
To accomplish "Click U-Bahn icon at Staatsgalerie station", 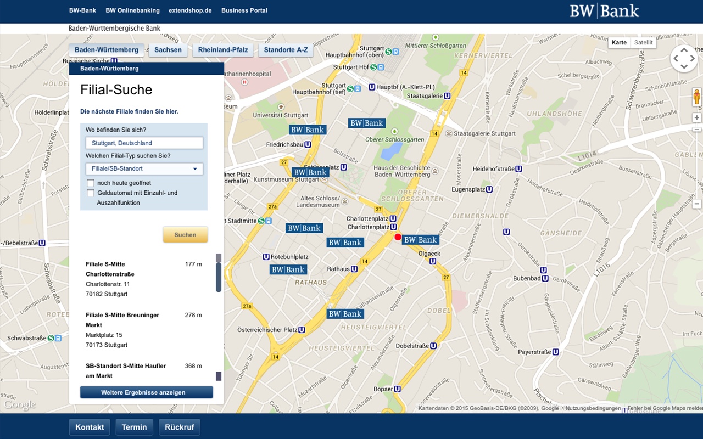I will coord(447,95).
